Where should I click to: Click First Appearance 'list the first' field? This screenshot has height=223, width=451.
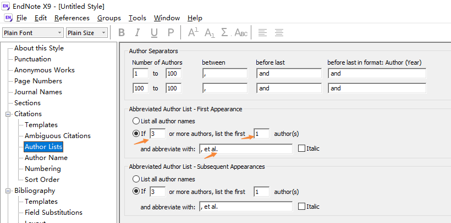click(261, 134)
